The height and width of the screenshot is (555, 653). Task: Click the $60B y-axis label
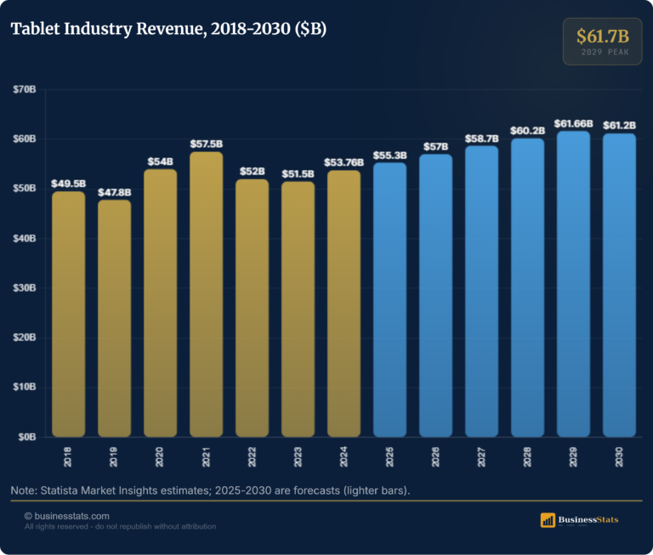point(24,139)
